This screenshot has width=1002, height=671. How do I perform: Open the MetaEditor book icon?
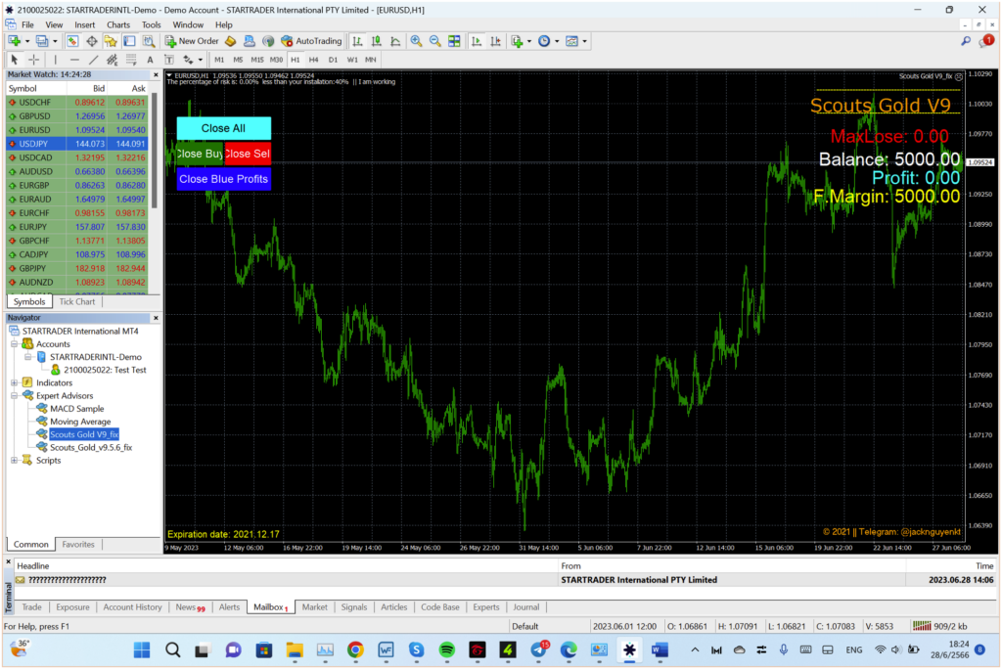[x=231, y=41]
